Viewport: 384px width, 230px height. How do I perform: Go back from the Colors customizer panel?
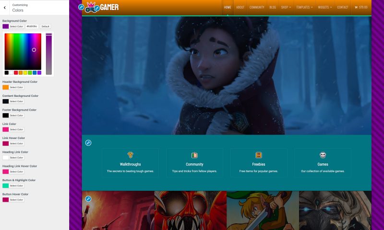pyautogui.click(x=5, y=8)
